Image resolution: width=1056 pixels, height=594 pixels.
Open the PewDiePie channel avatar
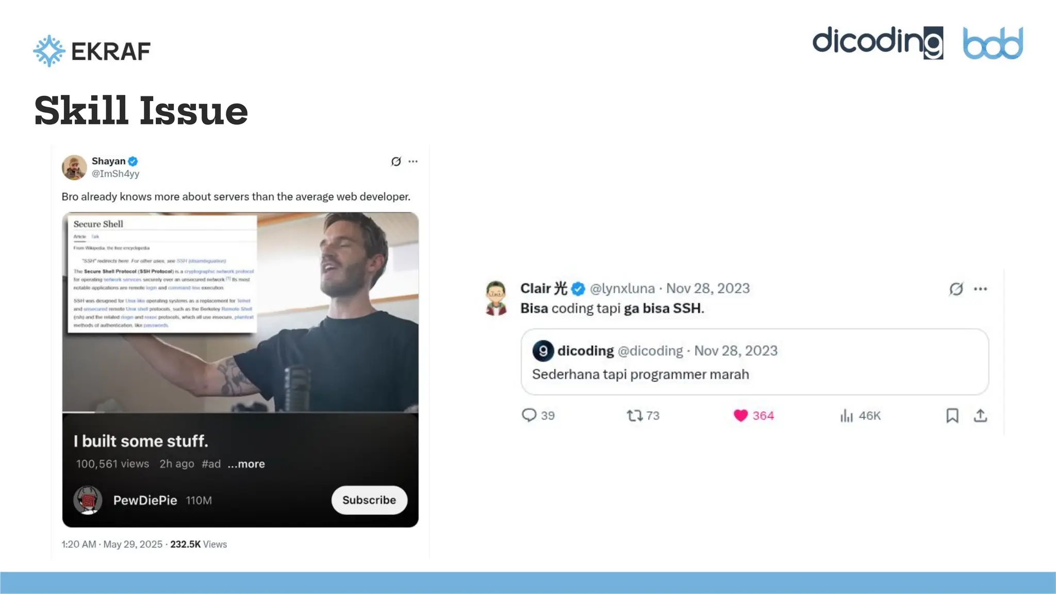88,500
